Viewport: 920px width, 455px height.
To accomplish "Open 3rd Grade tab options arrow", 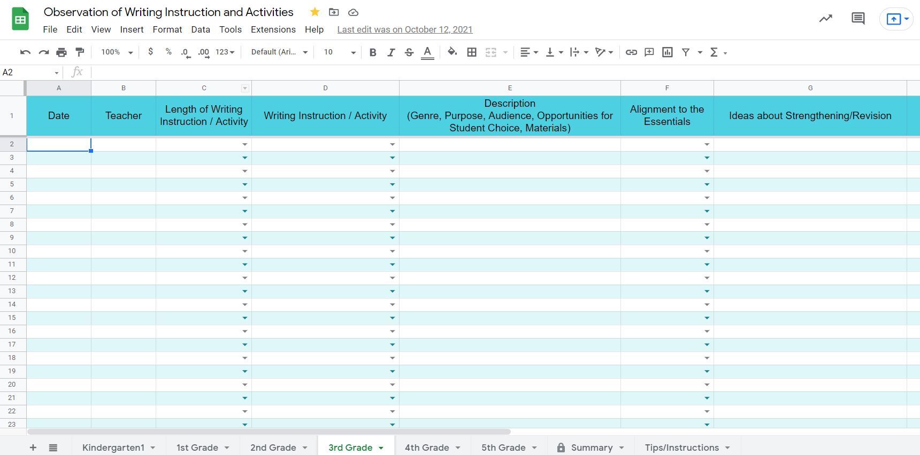I will click(x=381, y=448).
